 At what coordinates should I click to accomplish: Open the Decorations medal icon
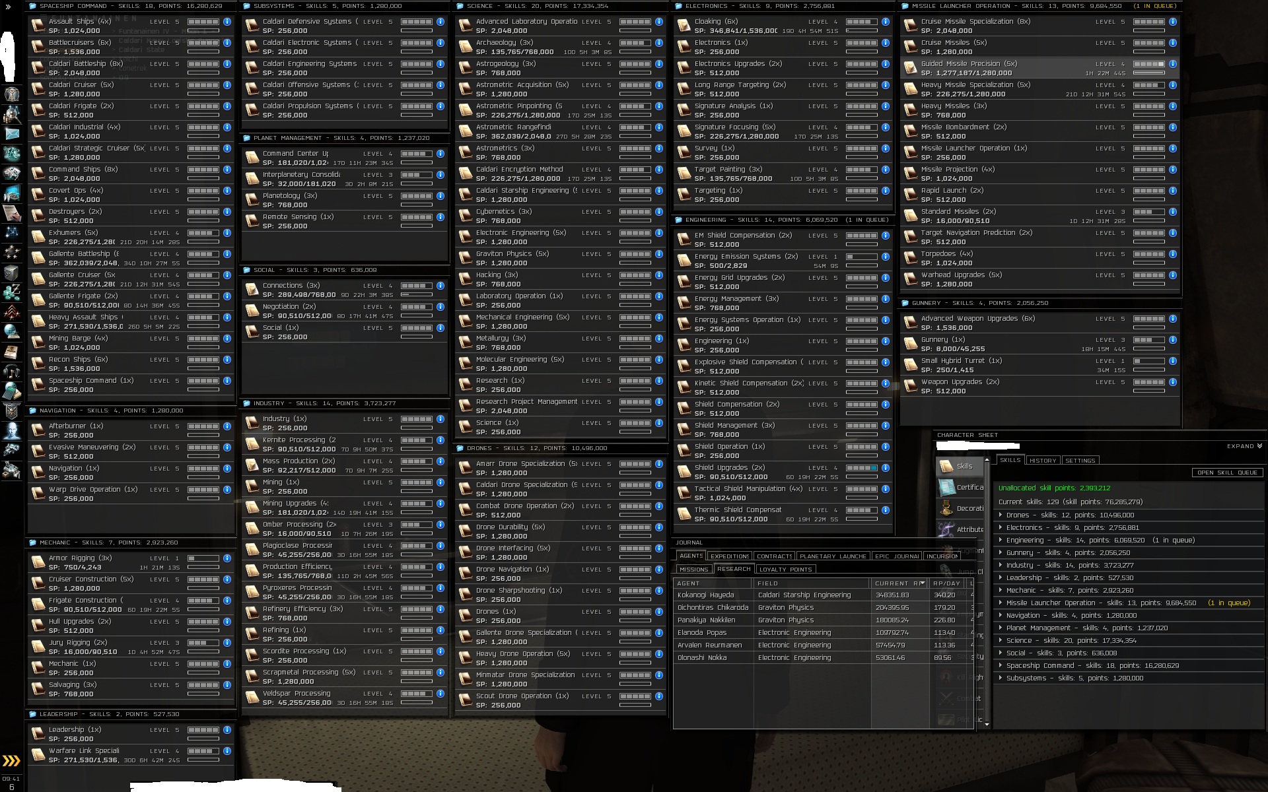click(x=947, y=509)
